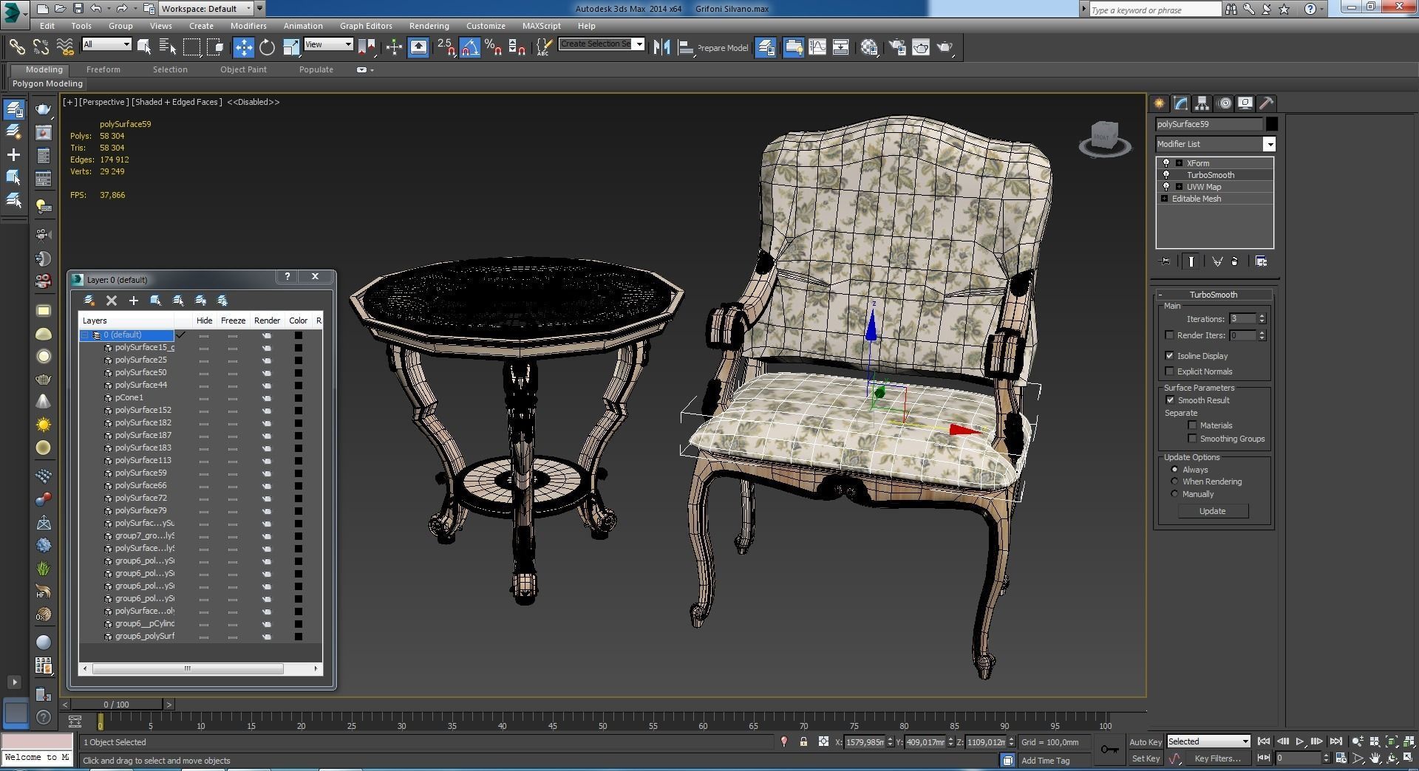Click the time slider 0 / 100

tap(116, 705)
